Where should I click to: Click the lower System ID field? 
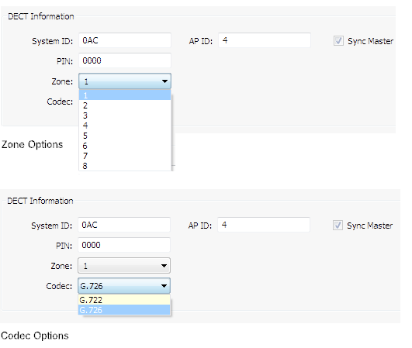point(124,225)
